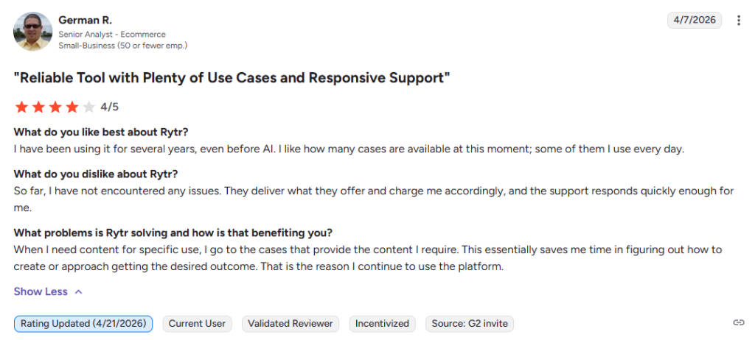
Task: Select the Incentivized tag
Action: click(383, 324)
